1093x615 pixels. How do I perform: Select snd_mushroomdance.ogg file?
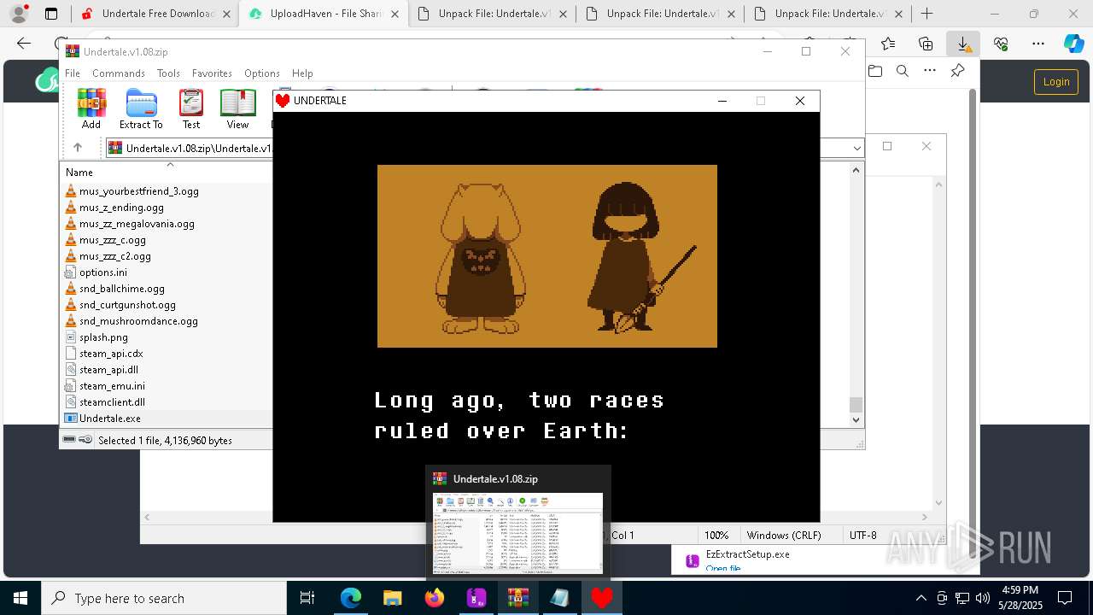(132, 321)
